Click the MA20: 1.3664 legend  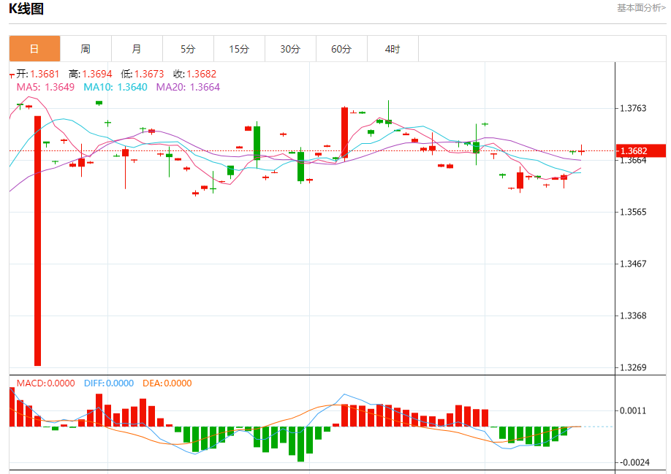click(188, 87)
